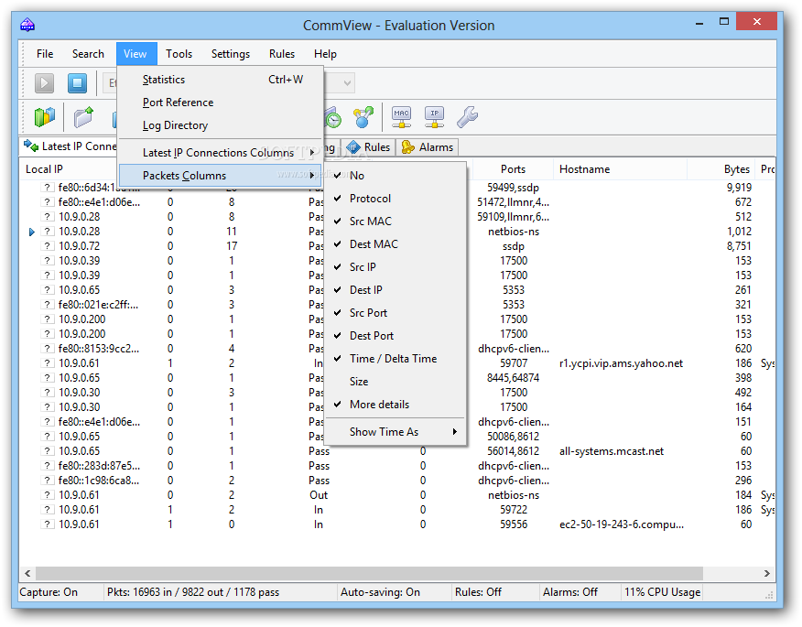Choose Statistics from the View menu

click(220, 80)
